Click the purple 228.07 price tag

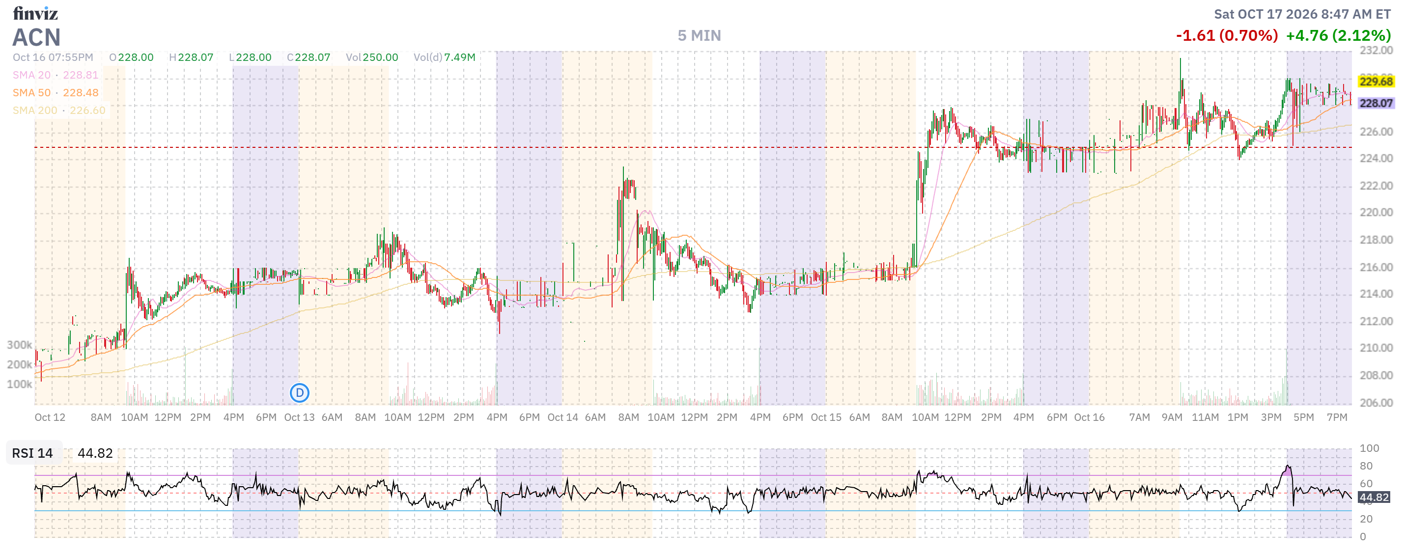click(x=1376, y=103)
